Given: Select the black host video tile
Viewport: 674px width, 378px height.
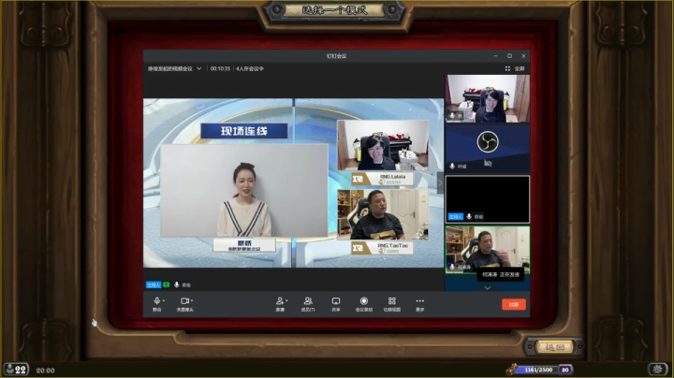Looking at the screenshot, I should (x=488, y=199).
